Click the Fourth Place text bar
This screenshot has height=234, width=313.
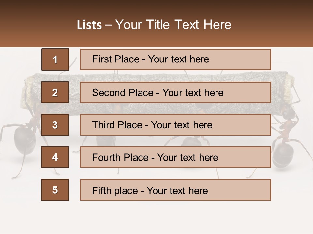(x=175, y=157)
